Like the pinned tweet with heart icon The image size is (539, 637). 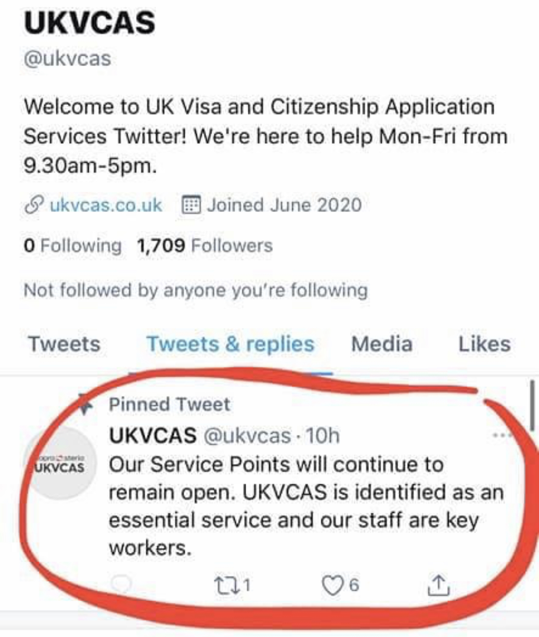pos(332,585)
